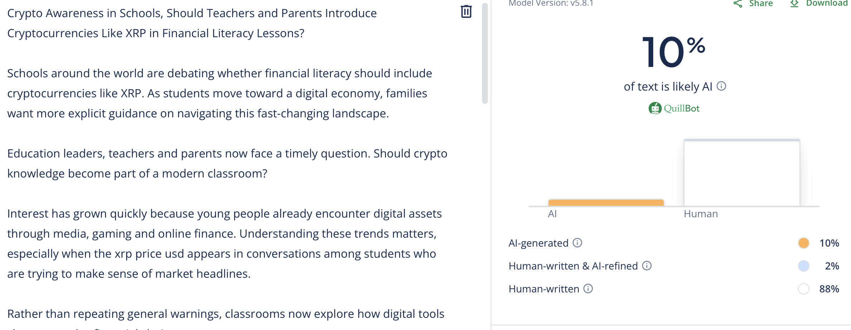
Task: Click the white Human bar in chart
Action: click(741, 173)
